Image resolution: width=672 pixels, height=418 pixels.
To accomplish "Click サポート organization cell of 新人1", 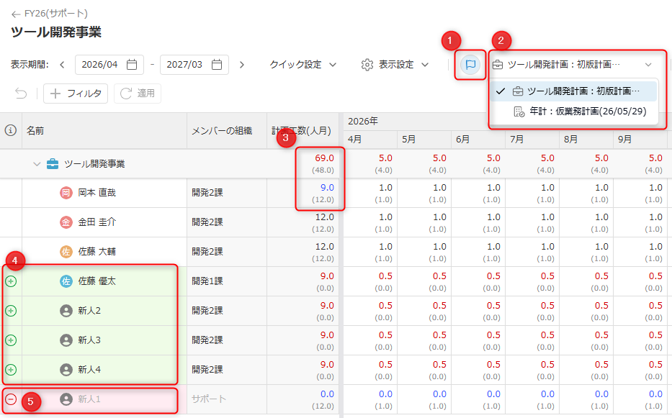I will (227, 399).
